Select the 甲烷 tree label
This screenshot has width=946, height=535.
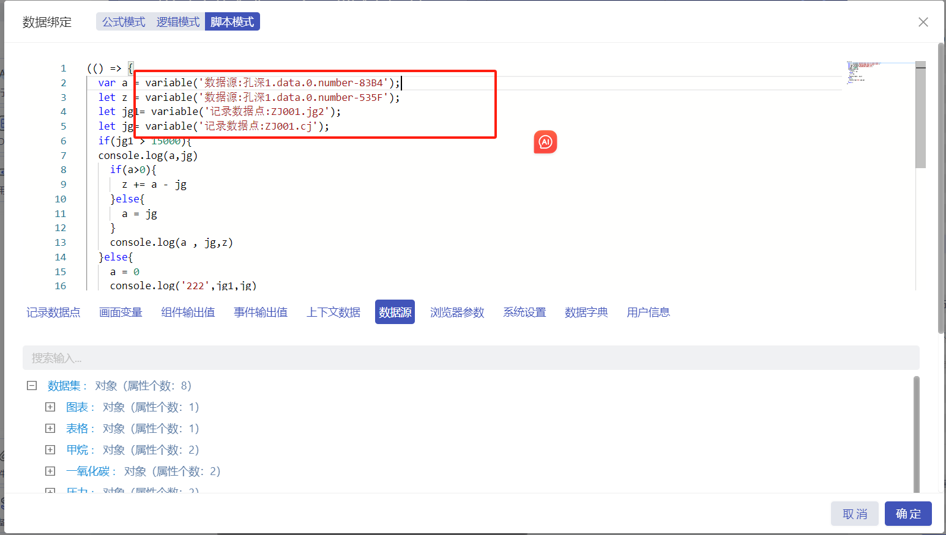point(77,450)
